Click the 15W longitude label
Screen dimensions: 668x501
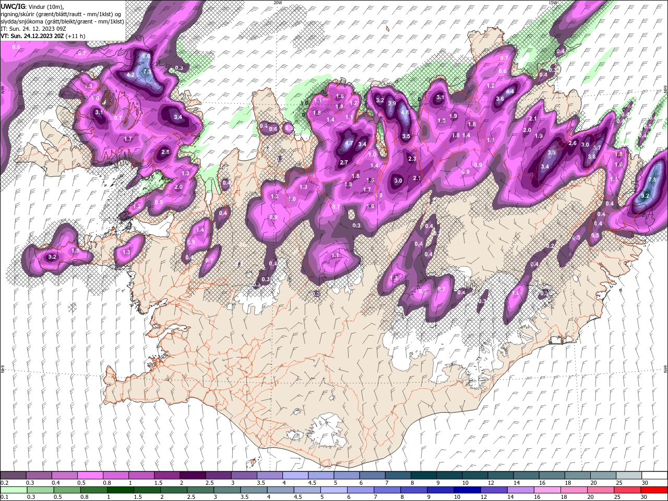[553, 3]
